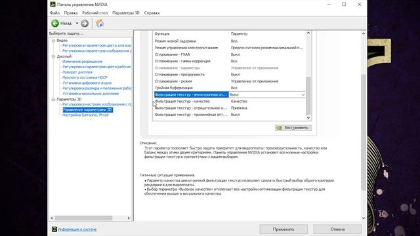Collapse the Дисплей tree node

(53, 56)
